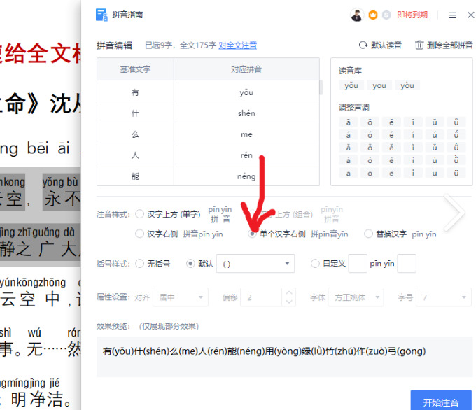Viewport: 476px width, 410px height.
Task: Click the pinyin table scrollbar
Action: tap(321, 87)
